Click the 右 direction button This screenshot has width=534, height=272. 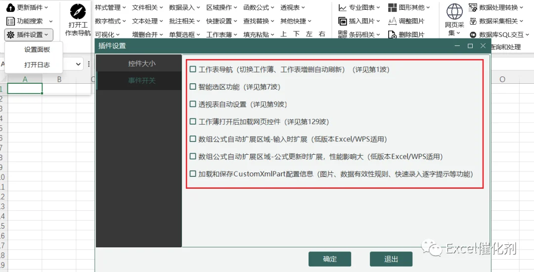click(322, 34)
